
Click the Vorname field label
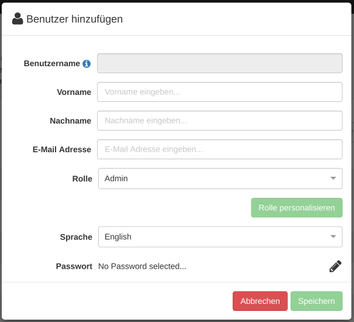click(x=74, y=92)
